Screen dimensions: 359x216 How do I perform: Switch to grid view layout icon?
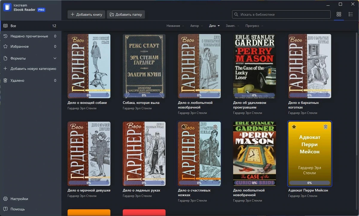(339, 14)
